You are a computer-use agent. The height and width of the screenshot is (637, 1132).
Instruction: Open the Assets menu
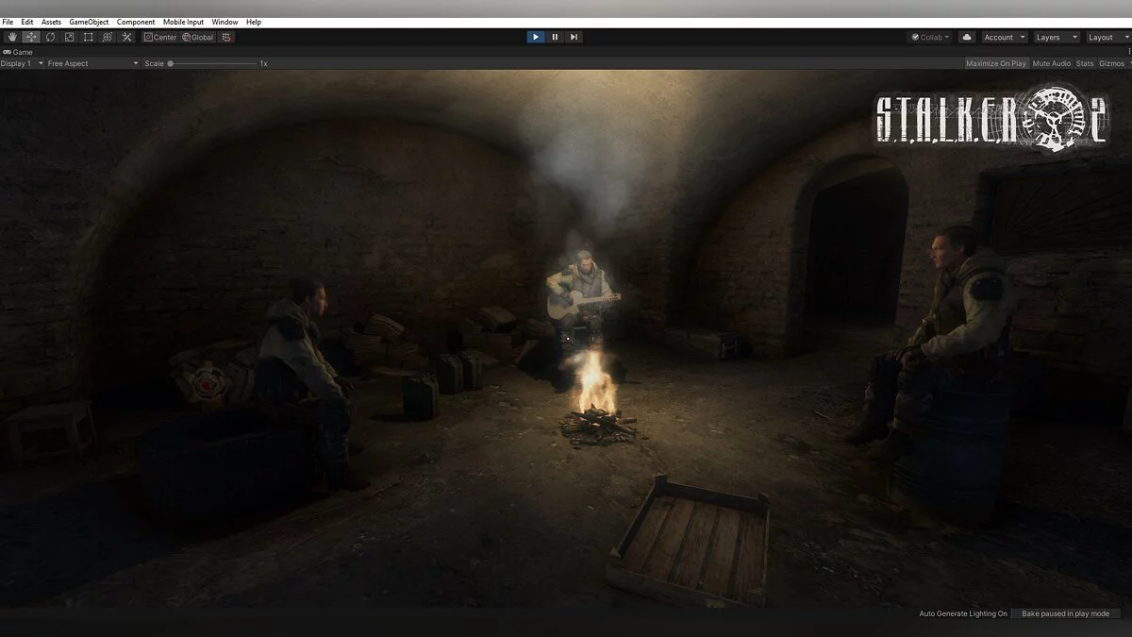pyautogui.click(x=51, y=22)
